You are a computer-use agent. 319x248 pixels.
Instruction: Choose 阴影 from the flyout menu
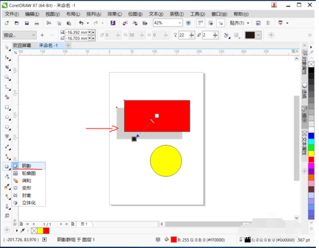pos(29,166)
